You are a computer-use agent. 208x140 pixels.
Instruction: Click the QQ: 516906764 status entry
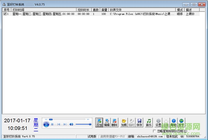coord(190,137)
